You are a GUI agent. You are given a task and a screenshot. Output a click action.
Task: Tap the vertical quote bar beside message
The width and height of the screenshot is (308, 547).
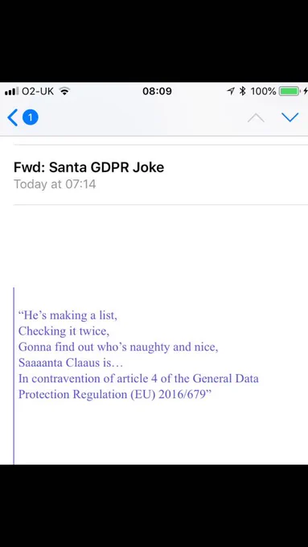tap(14, 376)
